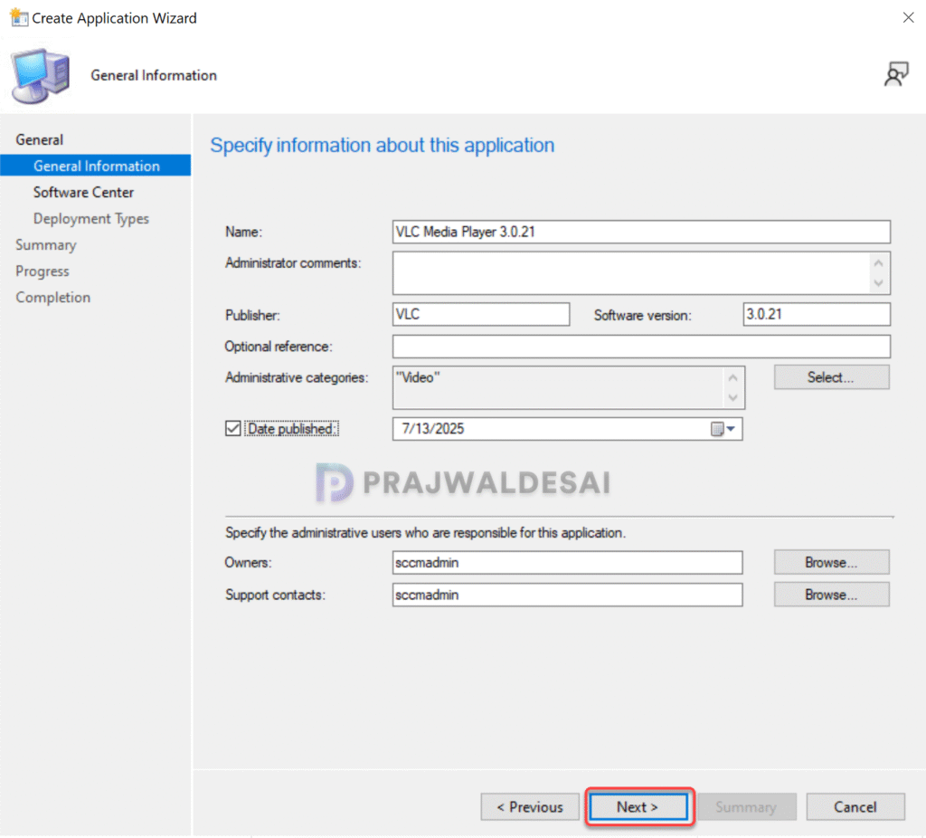The image size is (926, 838).
Task: Go back with the Previous button
Action: click(x=530, y=806)
